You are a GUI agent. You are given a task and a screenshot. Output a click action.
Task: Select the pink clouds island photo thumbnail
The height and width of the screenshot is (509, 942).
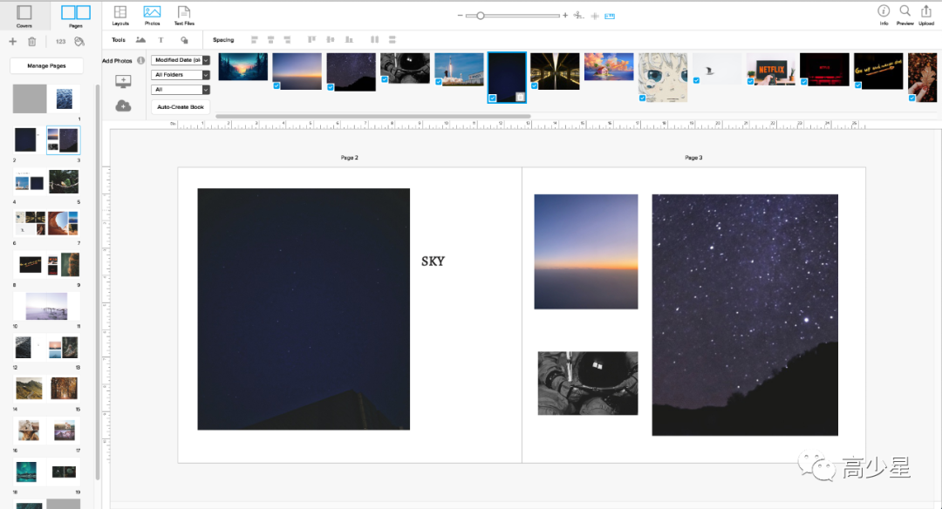(x=609, y=66)
